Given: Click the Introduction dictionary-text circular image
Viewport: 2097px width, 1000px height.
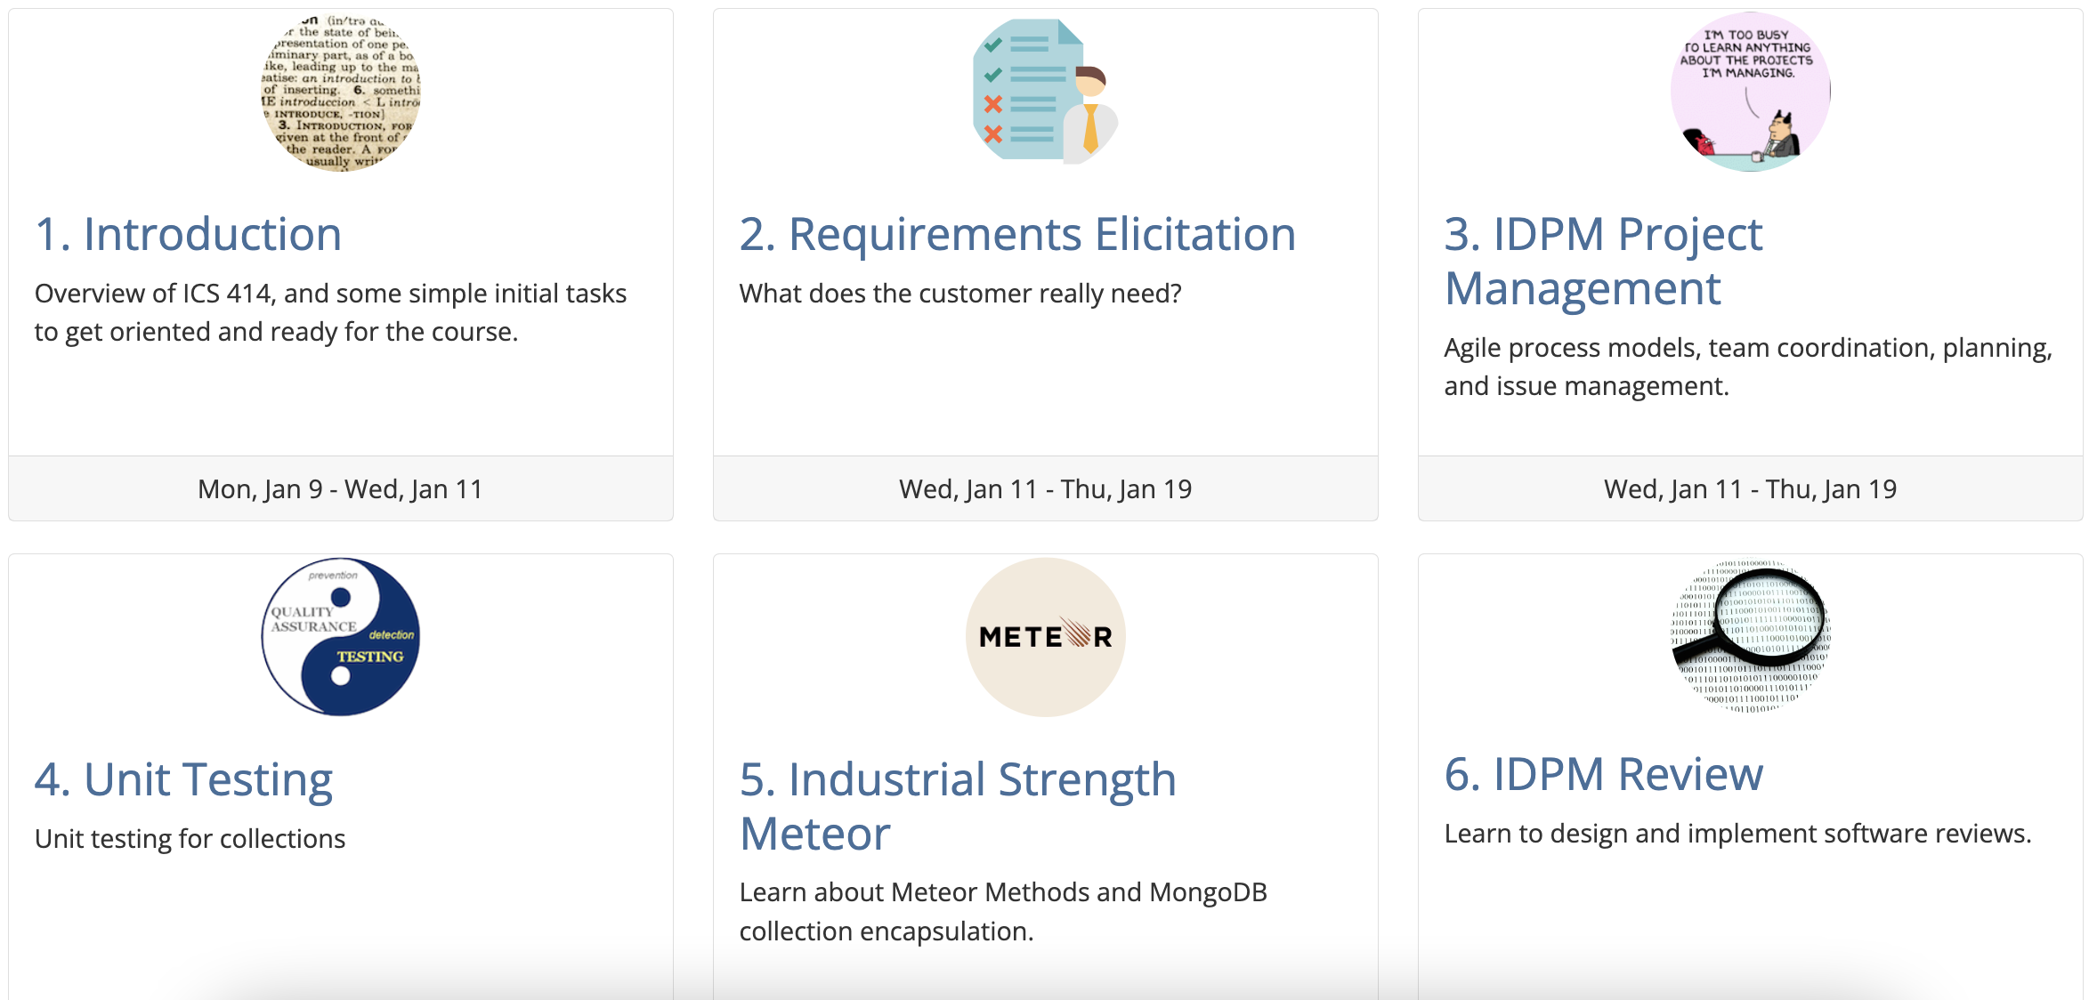Looking at the screenshot, I should (x=341, y=92).
